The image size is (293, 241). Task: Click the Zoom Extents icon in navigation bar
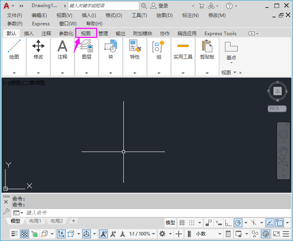coord(283,162)
